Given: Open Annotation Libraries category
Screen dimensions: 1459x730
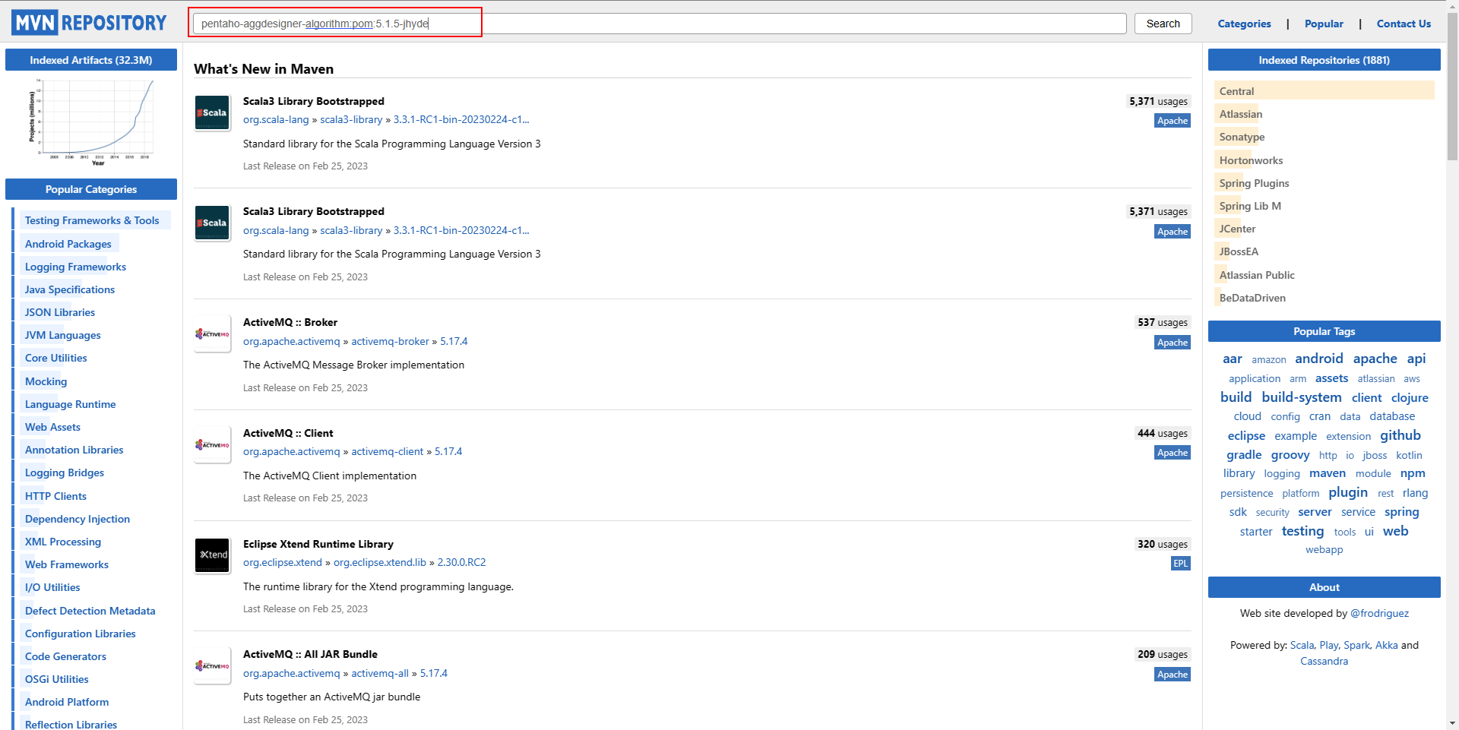Looking at the screenshot, I should point(74,450).
